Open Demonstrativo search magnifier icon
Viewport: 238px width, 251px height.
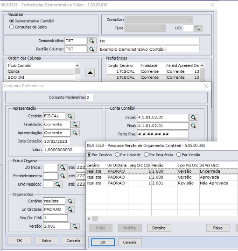(x=92, y=41)
